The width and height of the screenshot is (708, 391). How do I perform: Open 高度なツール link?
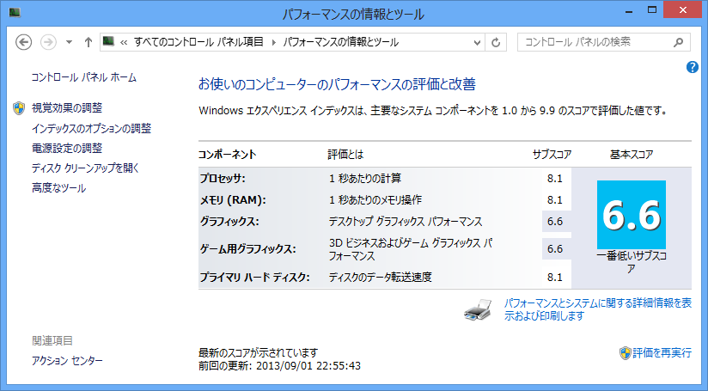pos(58,188)
